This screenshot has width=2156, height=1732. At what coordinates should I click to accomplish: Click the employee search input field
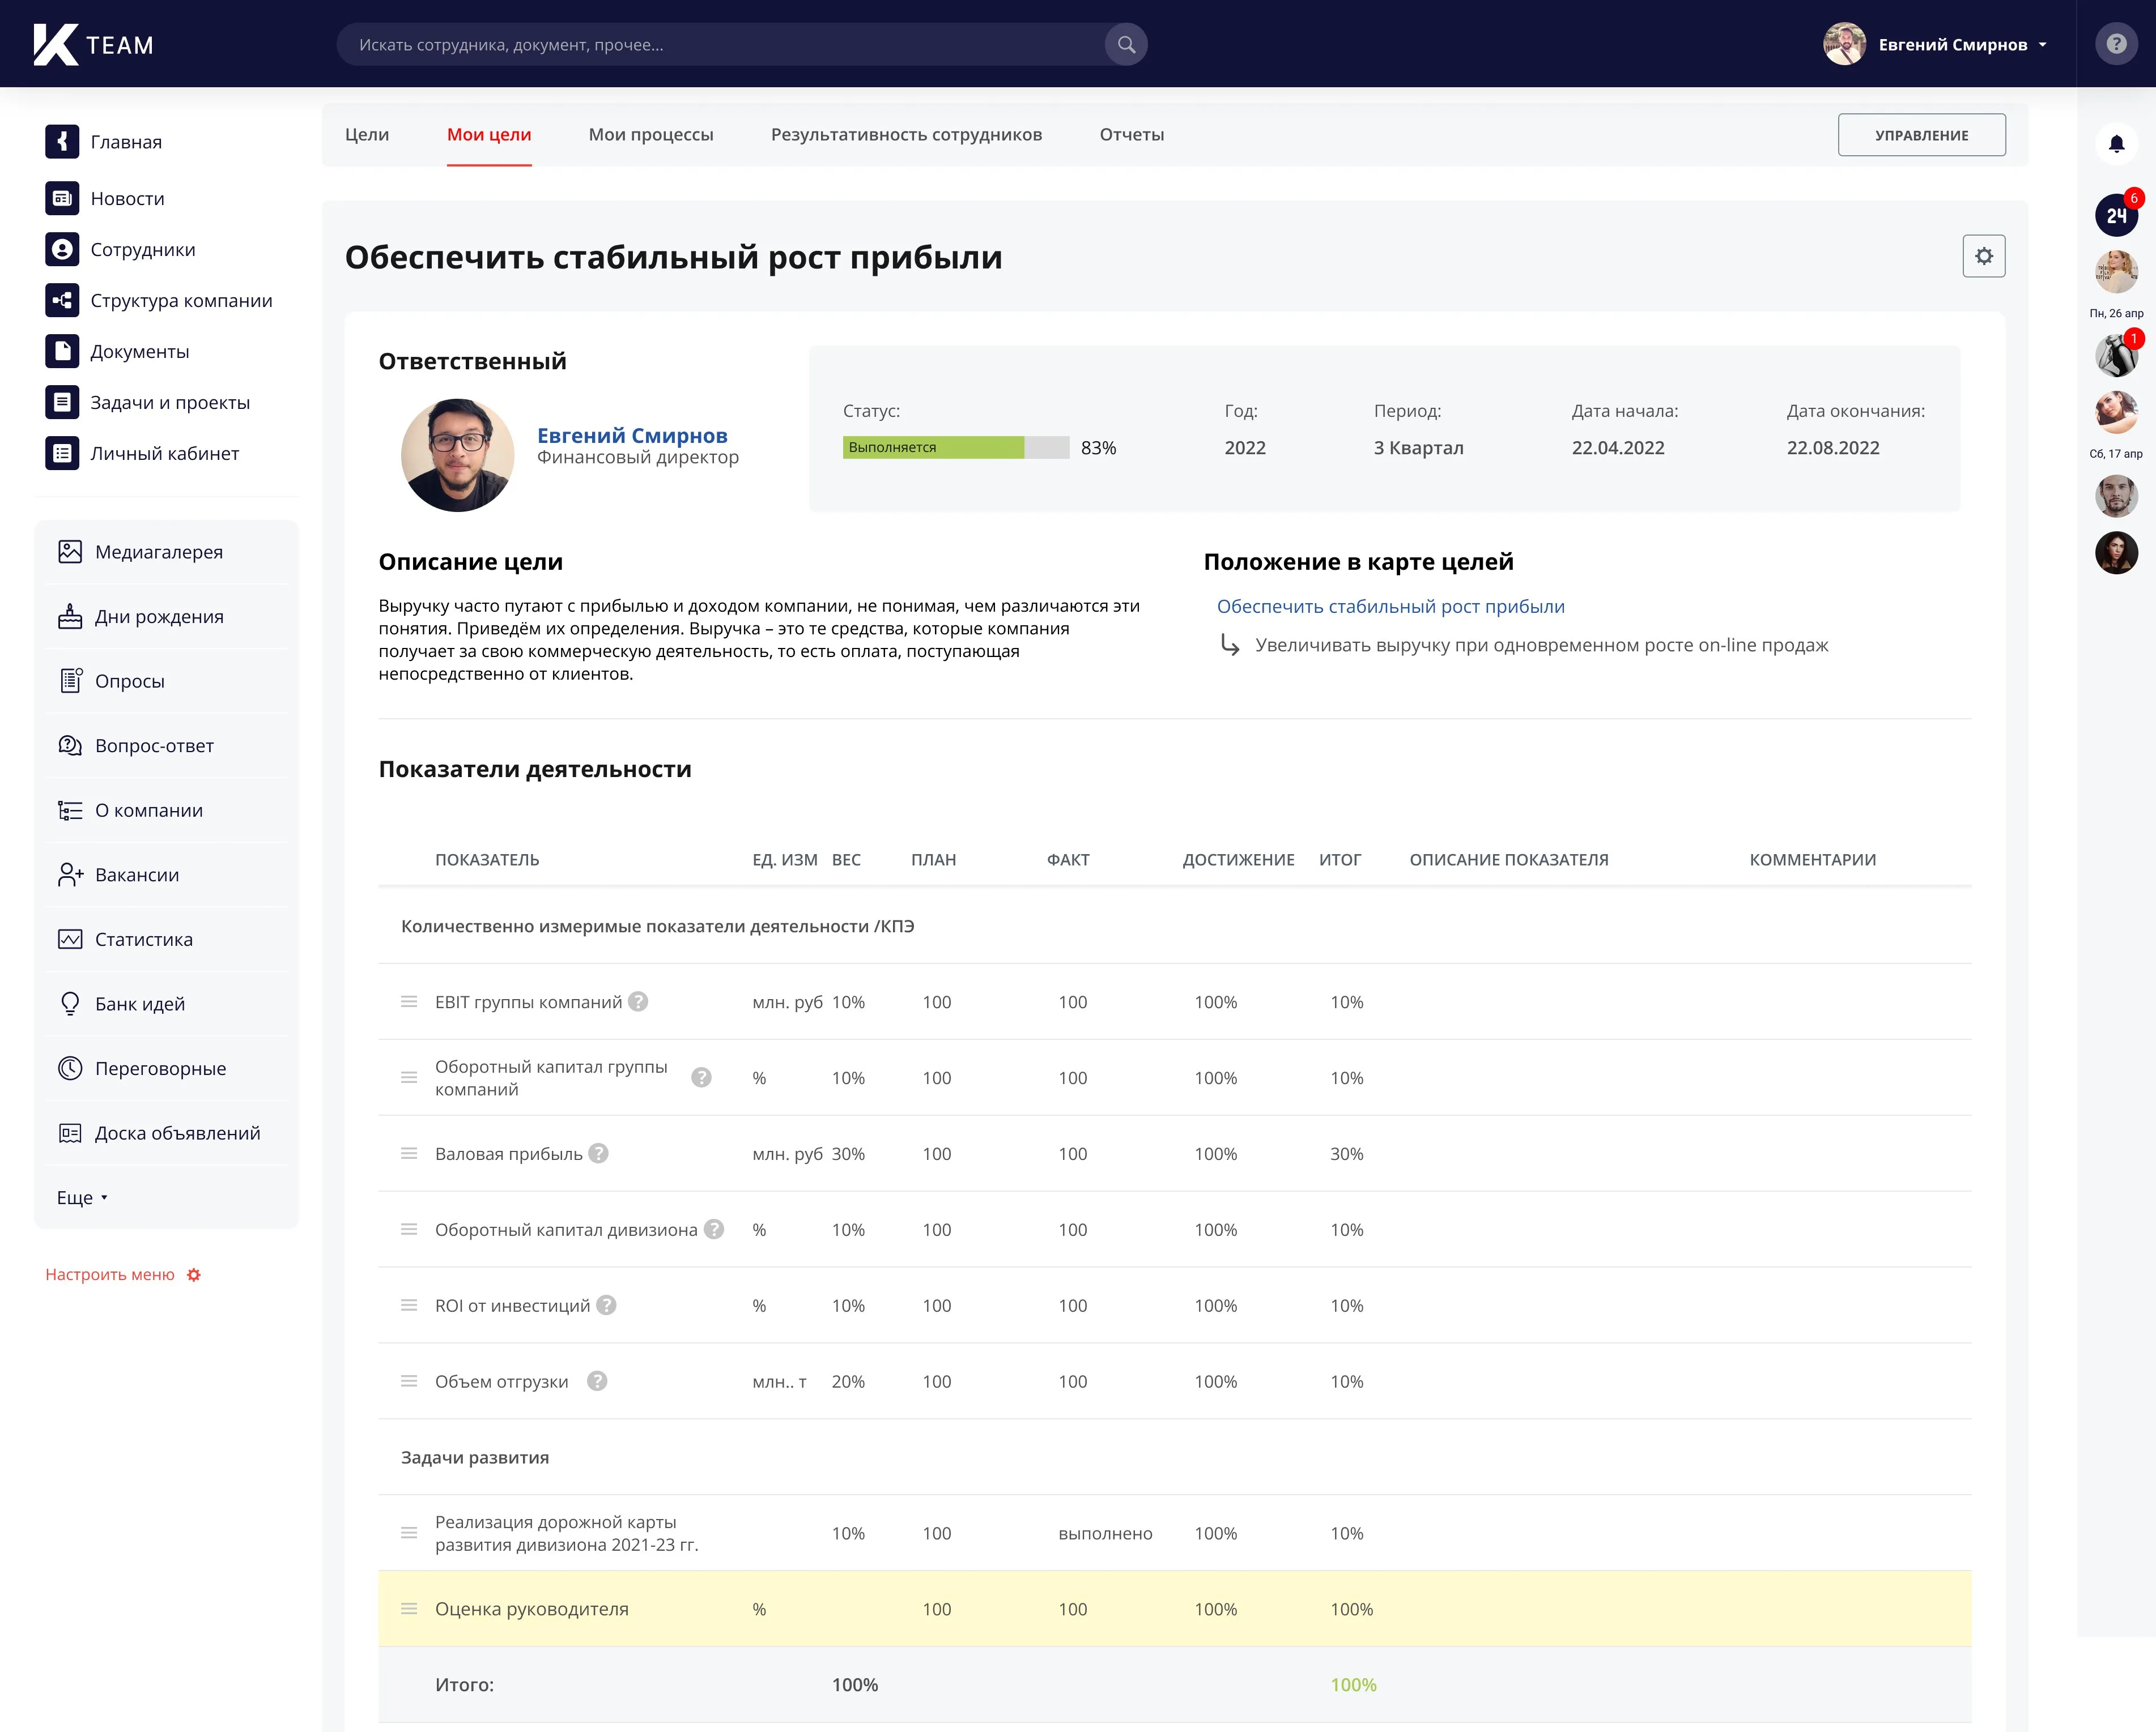[720, 45]
